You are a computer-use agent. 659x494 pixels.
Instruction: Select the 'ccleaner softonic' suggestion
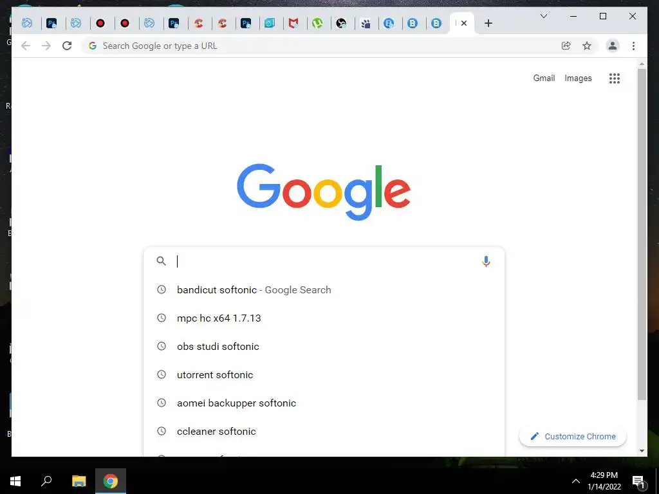(324, 432)
